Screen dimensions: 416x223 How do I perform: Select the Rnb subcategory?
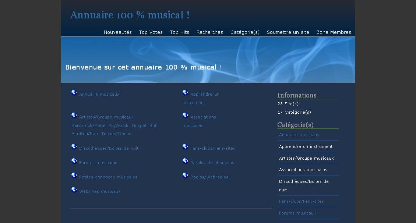coord(154,125)
